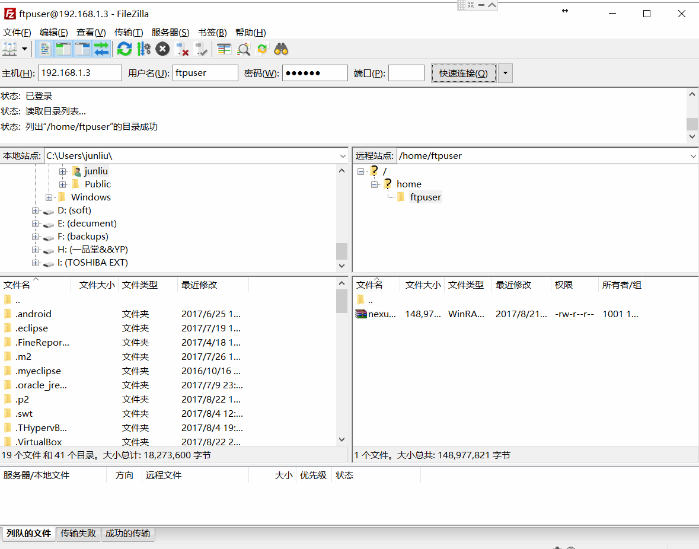Toggle transfer queue display
Viewport: 699px width, 549px height.
(x=101, y=49)
